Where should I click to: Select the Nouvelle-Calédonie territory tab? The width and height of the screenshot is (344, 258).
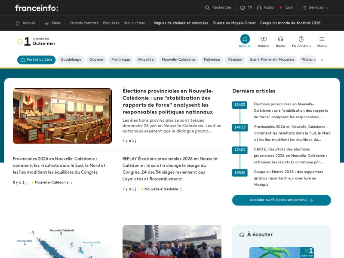coord(178,60)
